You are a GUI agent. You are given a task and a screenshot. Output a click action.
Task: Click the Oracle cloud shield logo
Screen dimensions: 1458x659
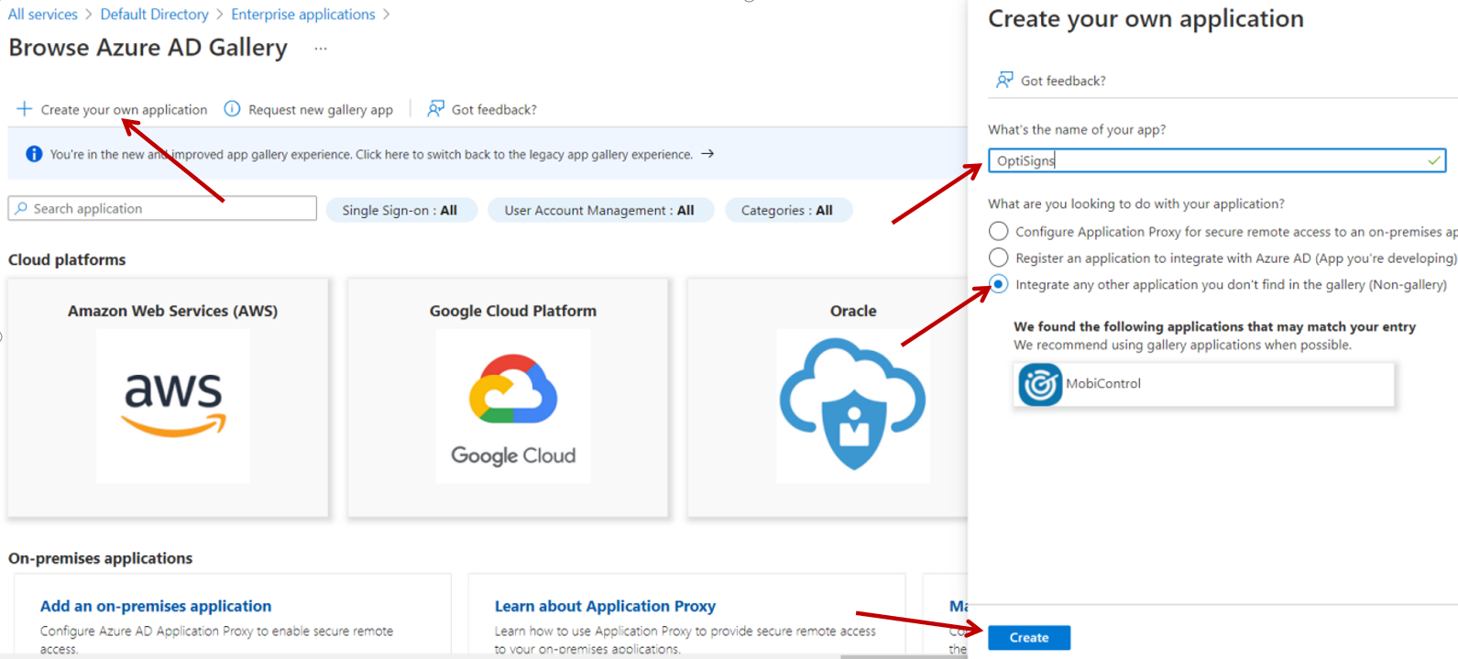click(853, 404)
